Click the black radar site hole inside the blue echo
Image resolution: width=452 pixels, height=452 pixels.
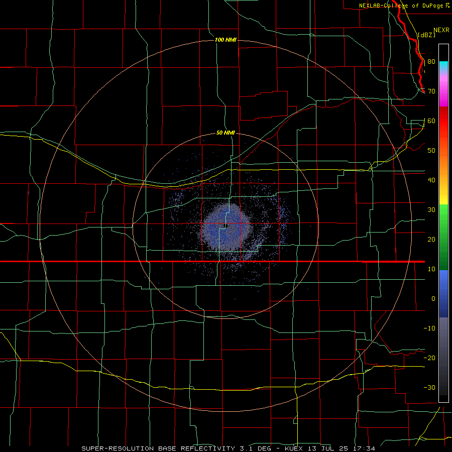tap(226, 227)
